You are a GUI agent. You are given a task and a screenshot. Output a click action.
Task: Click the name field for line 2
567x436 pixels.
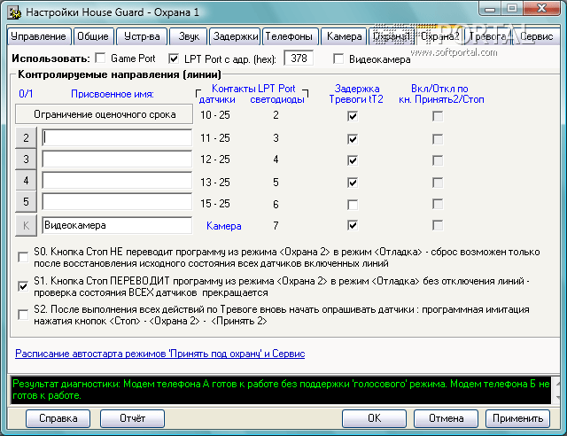(x=117, y=137)
